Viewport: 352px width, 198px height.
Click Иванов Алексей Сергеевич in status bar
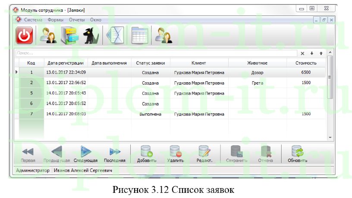pos(83,170)
